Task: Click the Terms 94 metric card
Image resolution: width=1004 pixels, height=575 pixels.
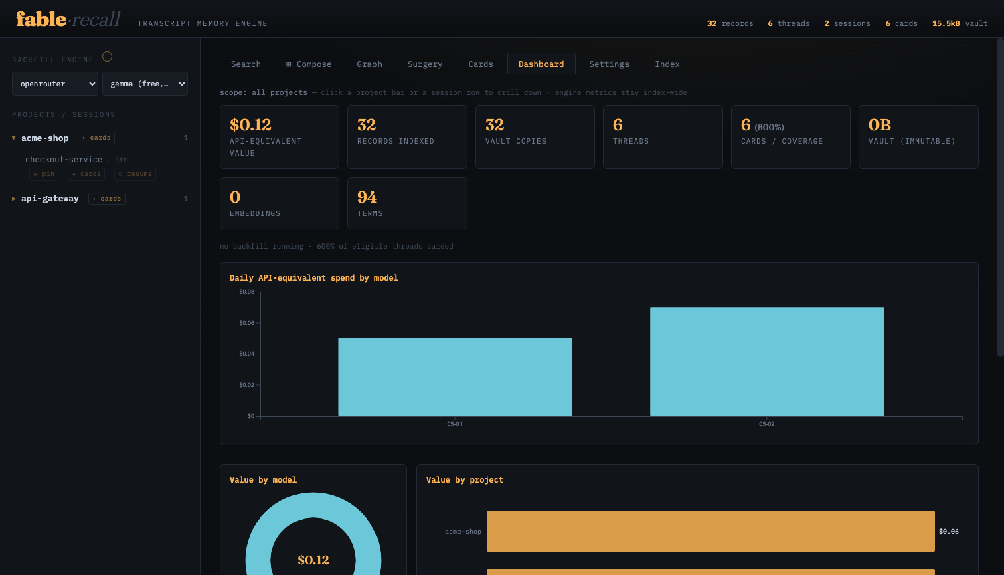Action: (407, 203)
